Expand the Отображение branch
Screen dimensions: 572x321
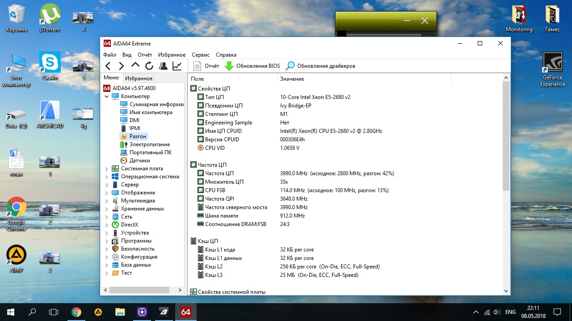coord(107,193)
